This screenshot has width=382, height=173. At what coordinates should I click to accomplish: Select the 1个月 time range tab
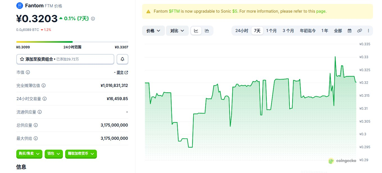click(x=271, y=31)
